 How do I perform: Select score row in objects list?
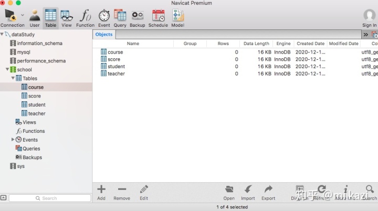click(x=235, y=59)
